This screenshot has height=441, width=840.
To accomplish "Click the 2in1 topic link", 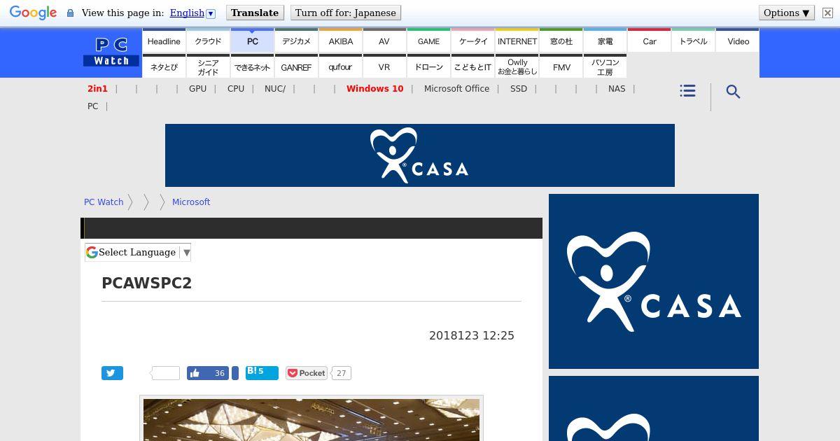I will coord(97,89).
